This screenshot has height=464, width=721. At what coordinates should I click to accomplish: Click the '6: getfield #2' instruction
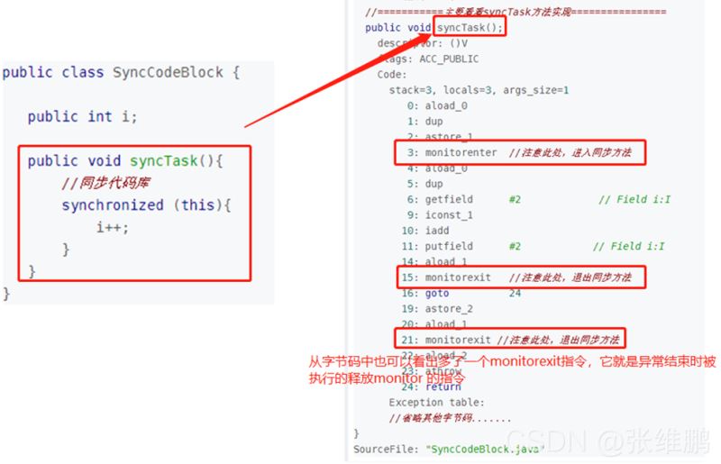pos(463,199)
